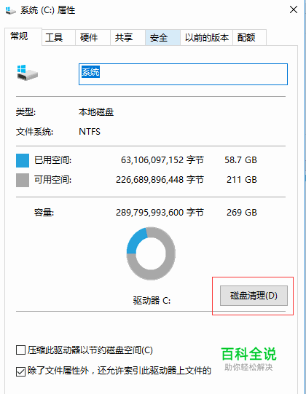Click the 已用空间 label
Image resolution: width=306 pixels, height=394 pixels.
click(52, 160)
